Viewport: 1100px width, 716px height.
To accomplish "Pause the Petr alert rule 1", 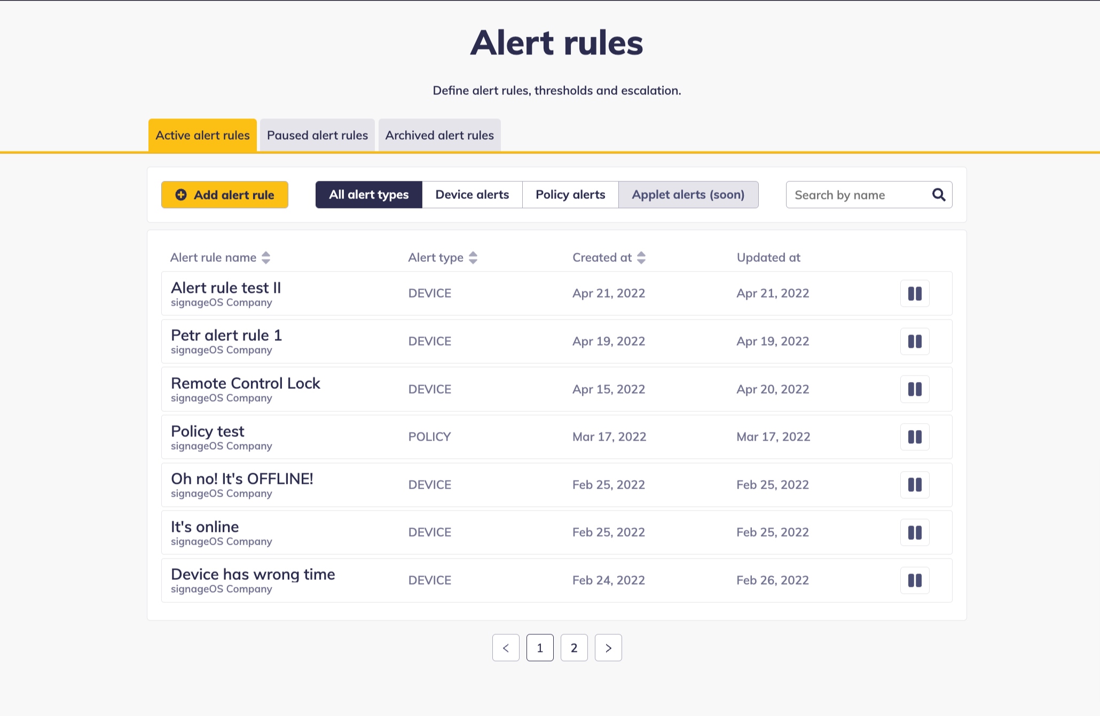I will (915, 341).
